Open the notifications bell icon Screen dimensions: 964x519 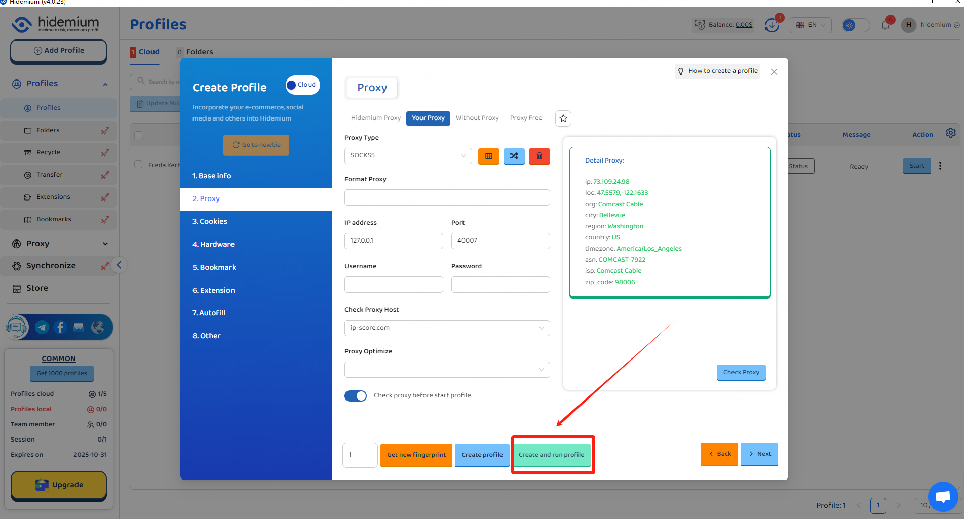click(885, 25)
